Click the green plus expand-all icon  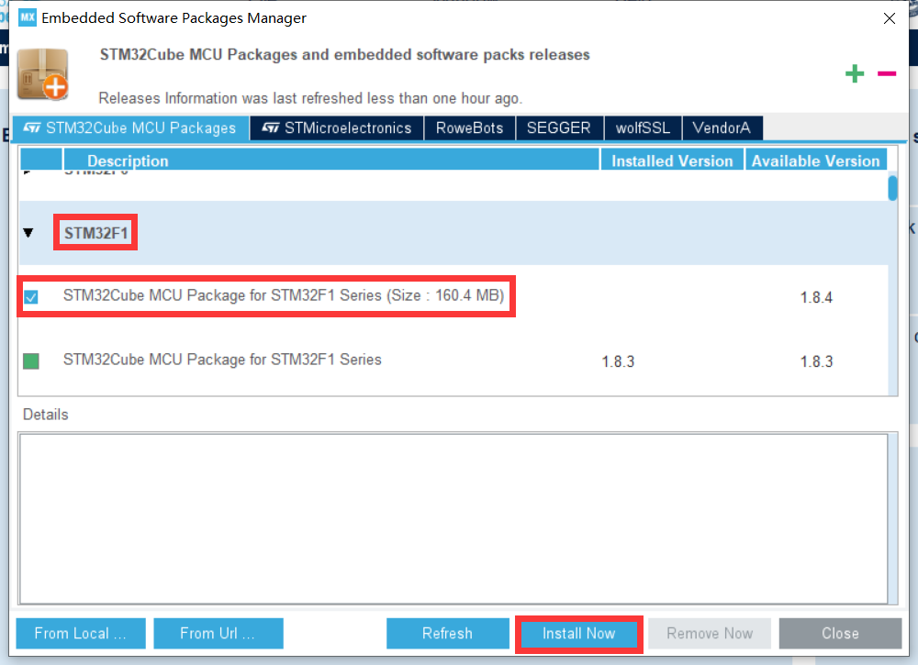click(854, 73)
